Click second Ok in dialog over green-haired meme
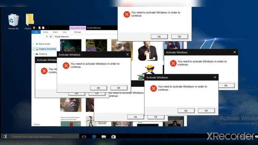 (x=119, y=88)
